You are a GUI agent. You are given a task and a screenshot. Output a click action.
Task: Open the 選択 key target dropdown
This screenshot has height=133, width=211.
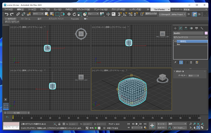(x=177, y=124)
